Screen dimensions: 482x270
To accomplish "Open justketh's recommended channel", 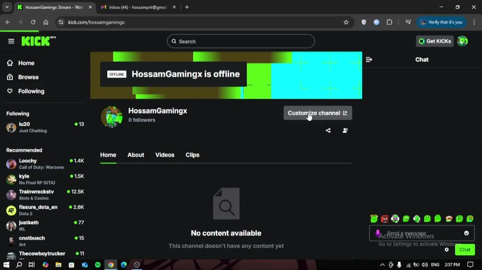I will pos(45,225).
